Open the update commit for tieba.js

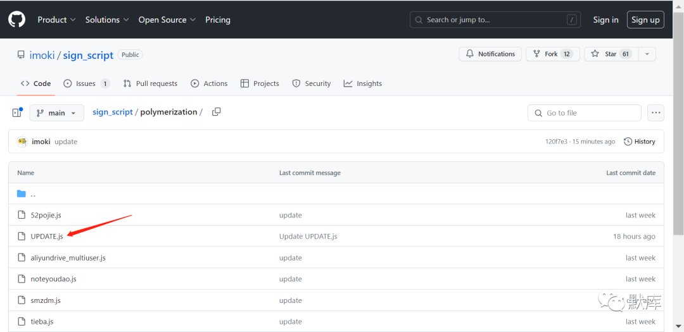(x=291, y=321)
